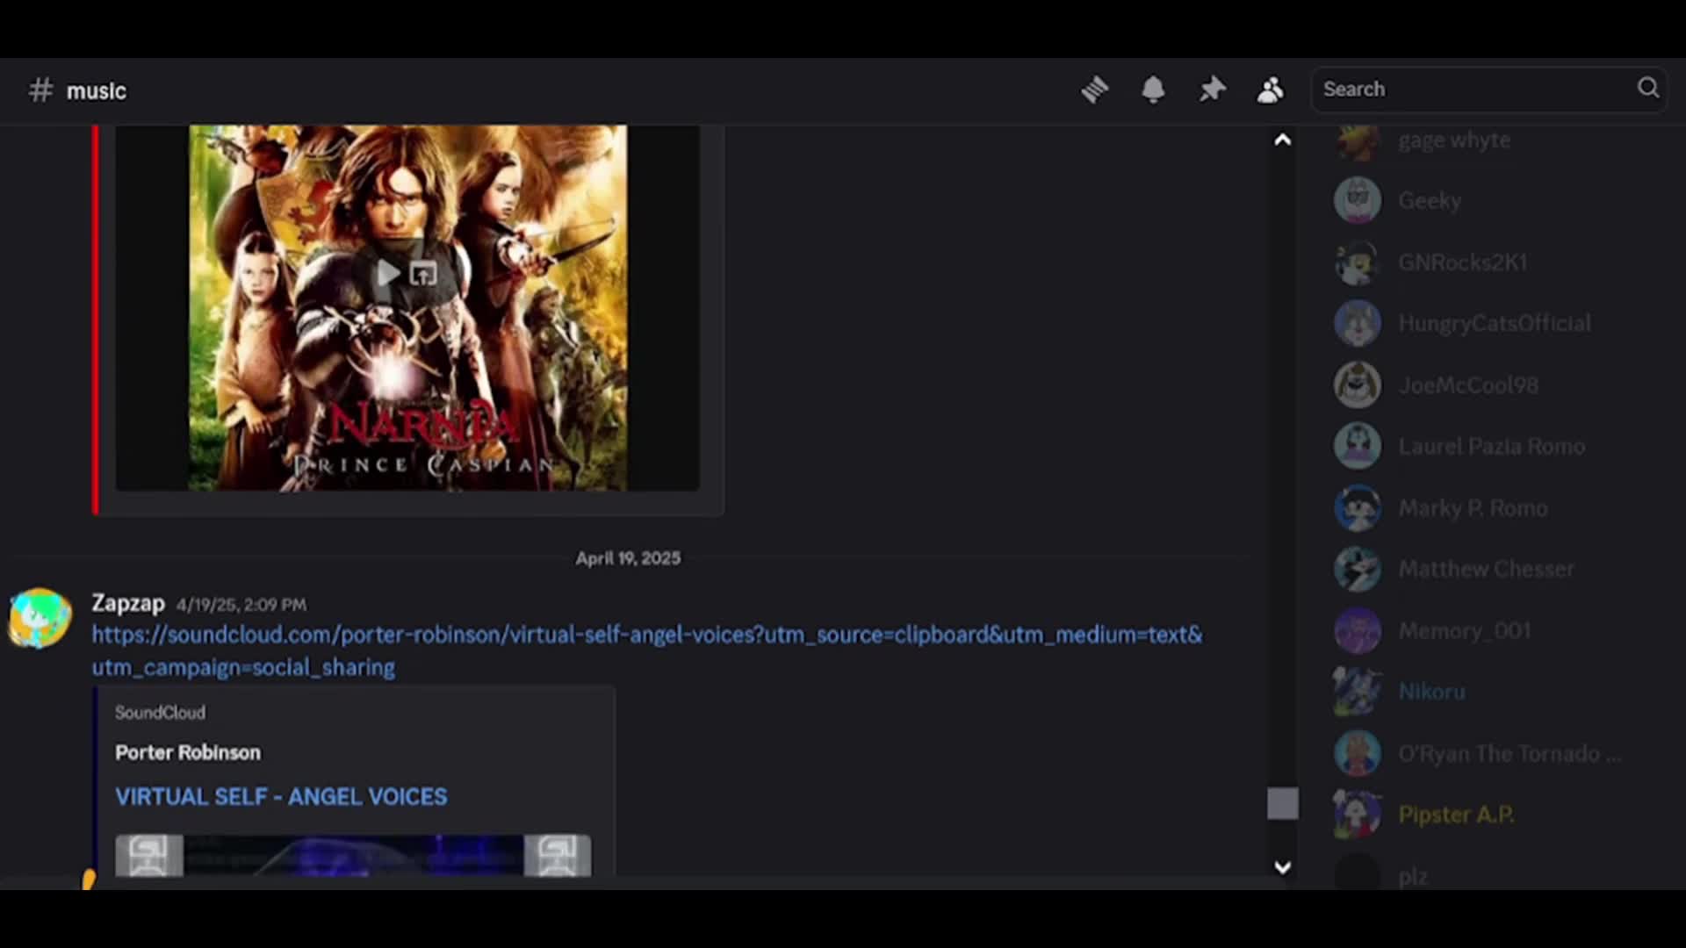The height and width of the screenshot is (948, 1686).
Task: Click the notification bell icon
Action: 1153,90
